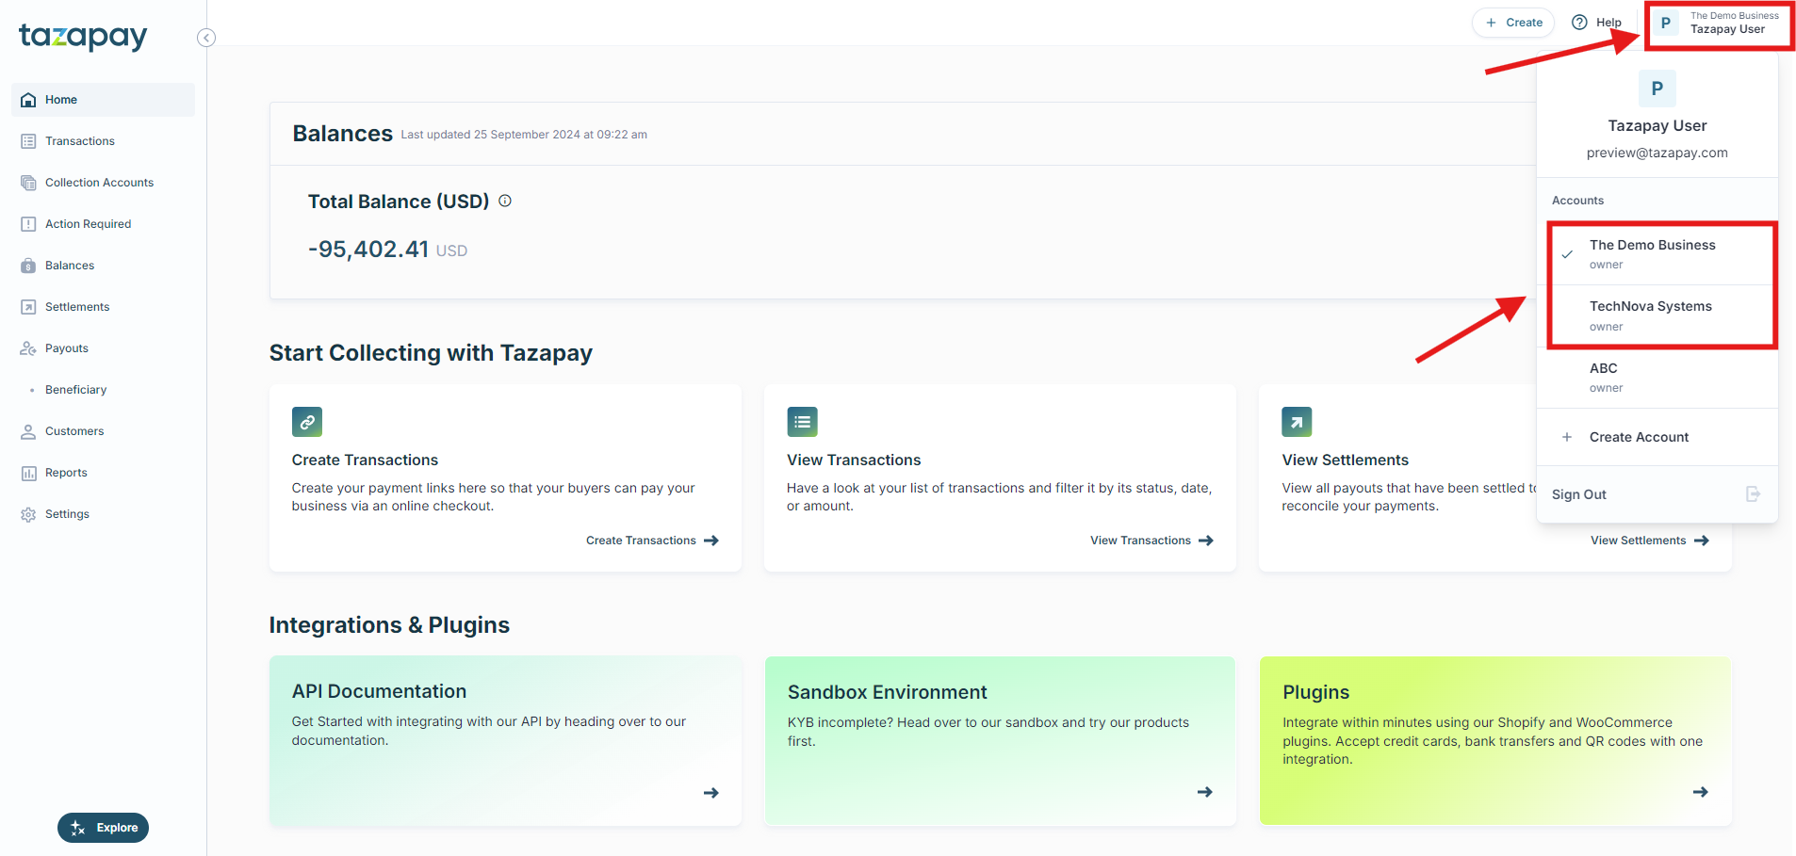
Task: Open the Home menu item
Action: [103, 100]
